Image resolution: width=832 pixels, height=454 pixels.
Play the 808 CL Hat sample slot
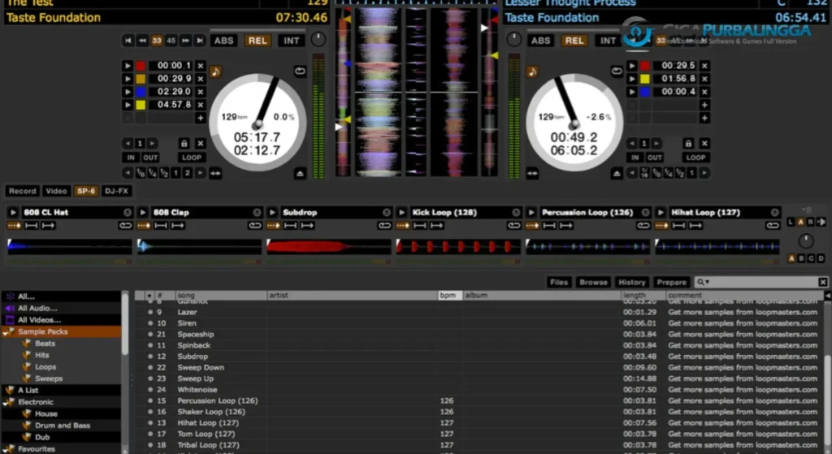click(13, 212)
